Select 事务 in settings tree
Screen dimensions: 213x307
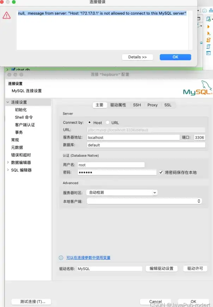19,132
